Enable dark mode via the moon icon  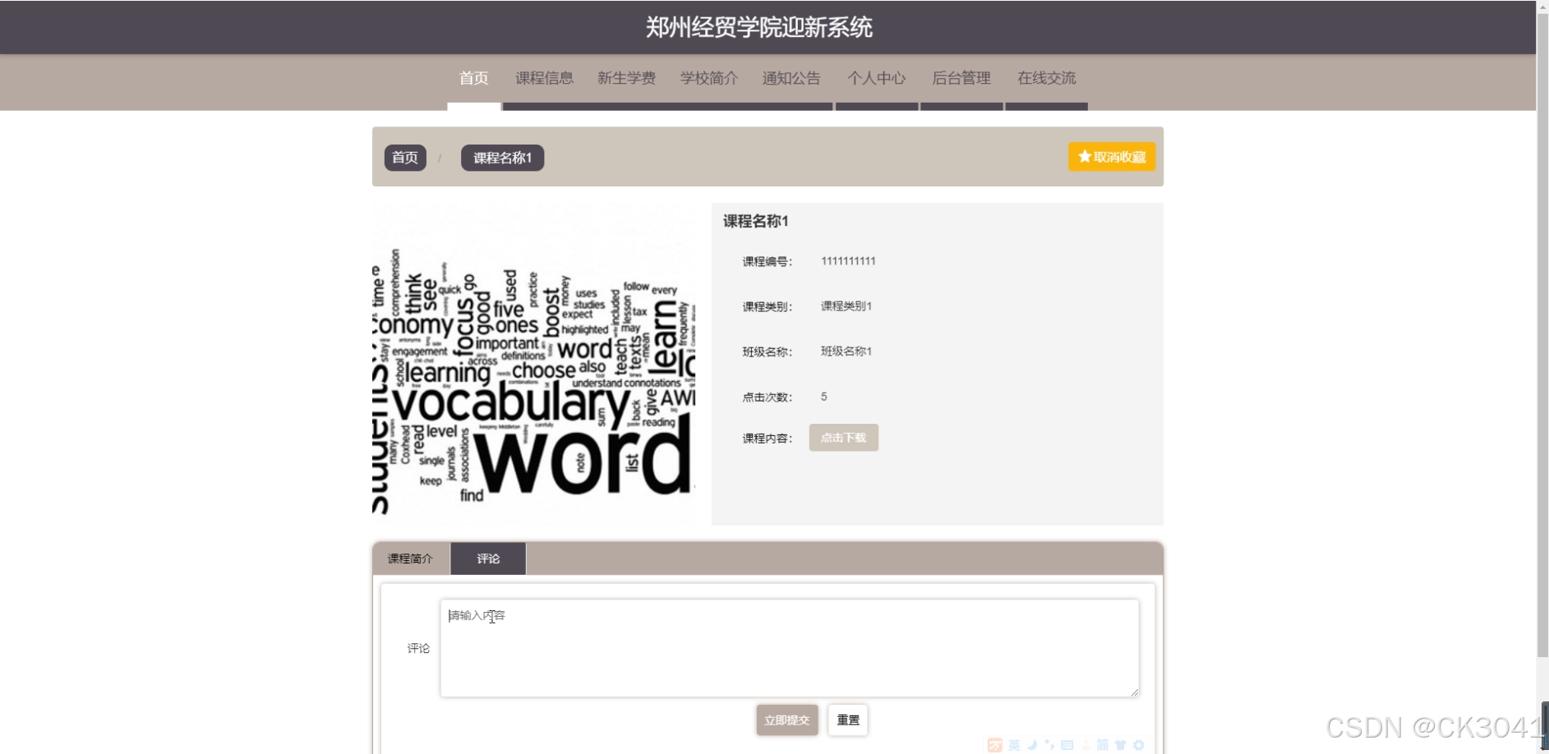(x=1031, y=744)
